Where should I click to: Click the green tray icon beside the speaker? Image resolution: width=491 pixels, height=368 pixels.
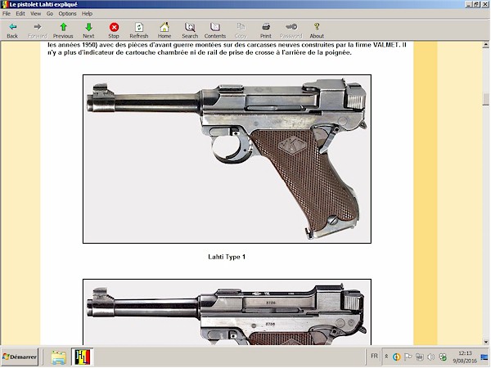pyautogui.click(x=443, y=357)
